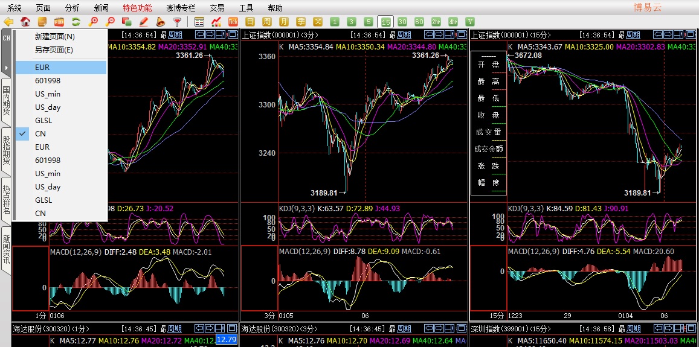Open the Tick chart toolbar button
699x347 pixels.
[233, 21]
